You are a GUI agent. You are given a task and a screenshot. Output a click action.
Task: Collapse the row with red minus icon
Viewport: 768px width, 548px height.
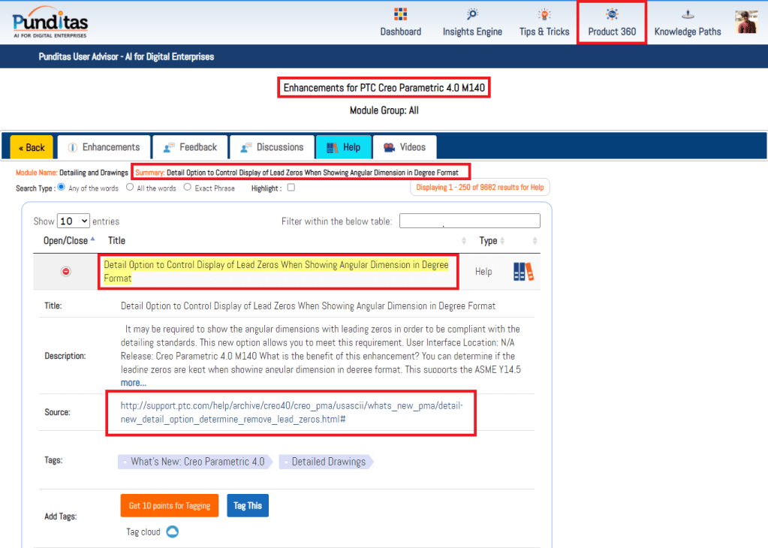(x=65, y=272)
